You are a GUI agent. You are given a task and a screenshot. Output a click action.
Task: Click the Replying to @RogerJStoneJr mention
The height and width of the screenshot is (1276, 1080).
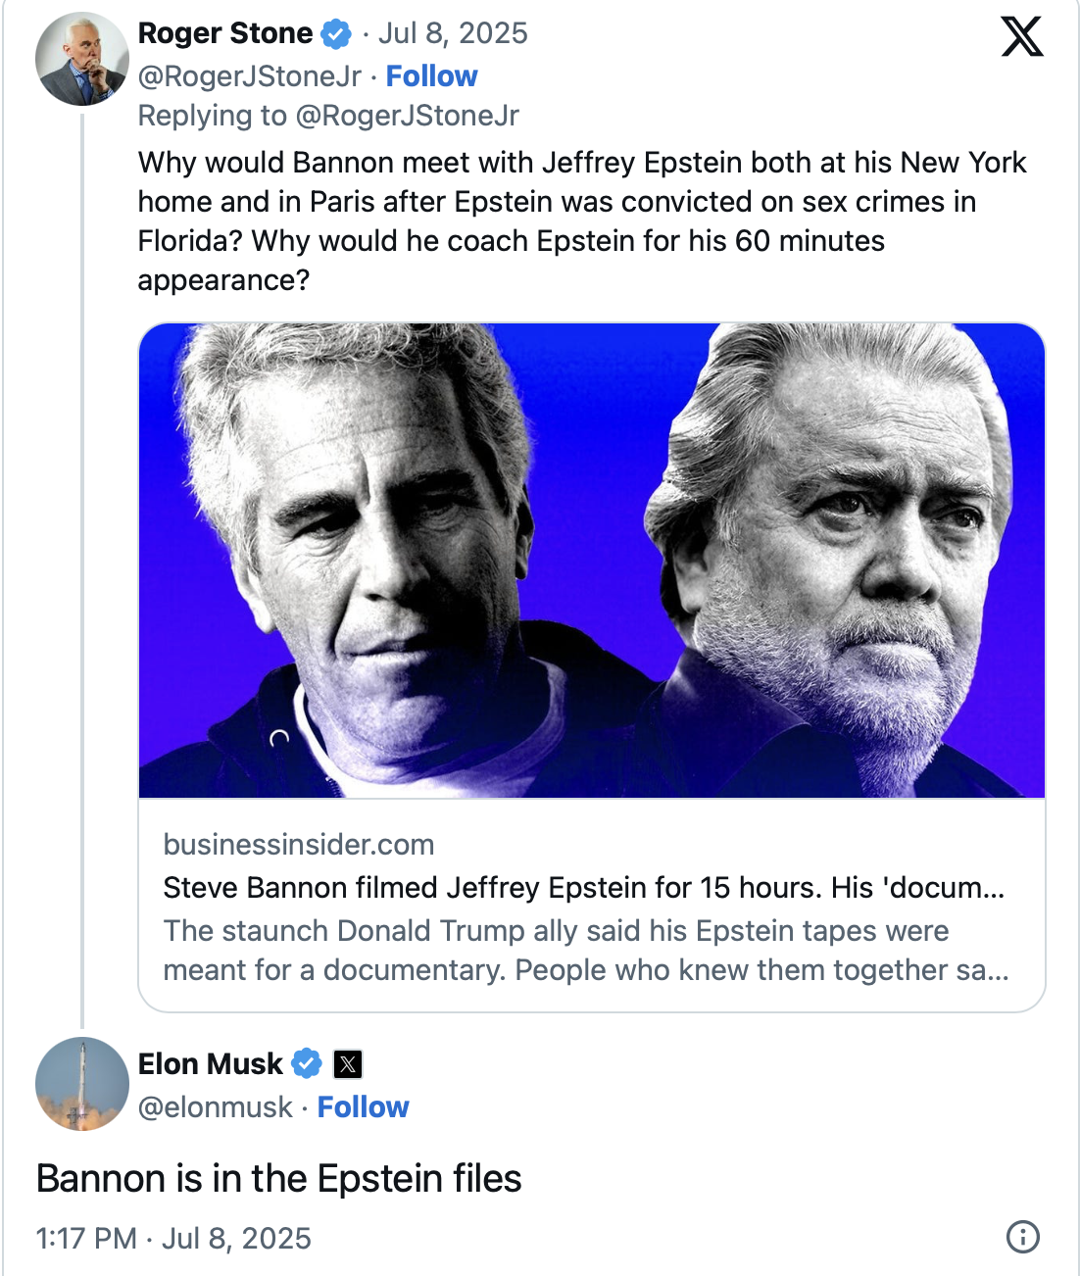click(407, 116)
